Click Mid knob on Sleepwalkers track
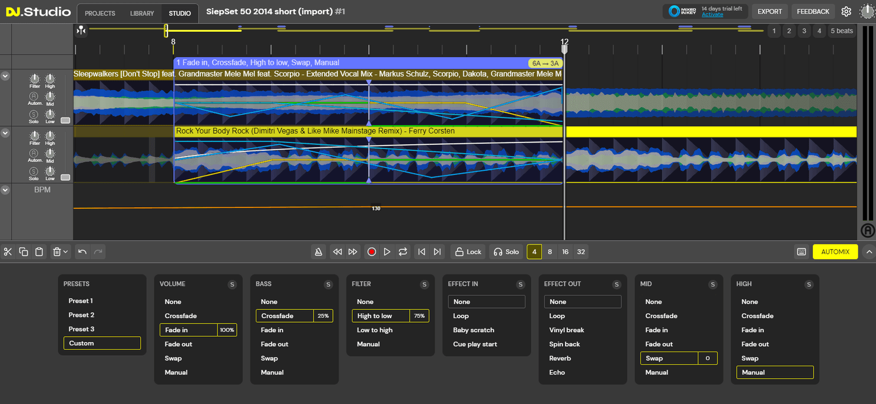876x404 pixels. coord(50,96)
